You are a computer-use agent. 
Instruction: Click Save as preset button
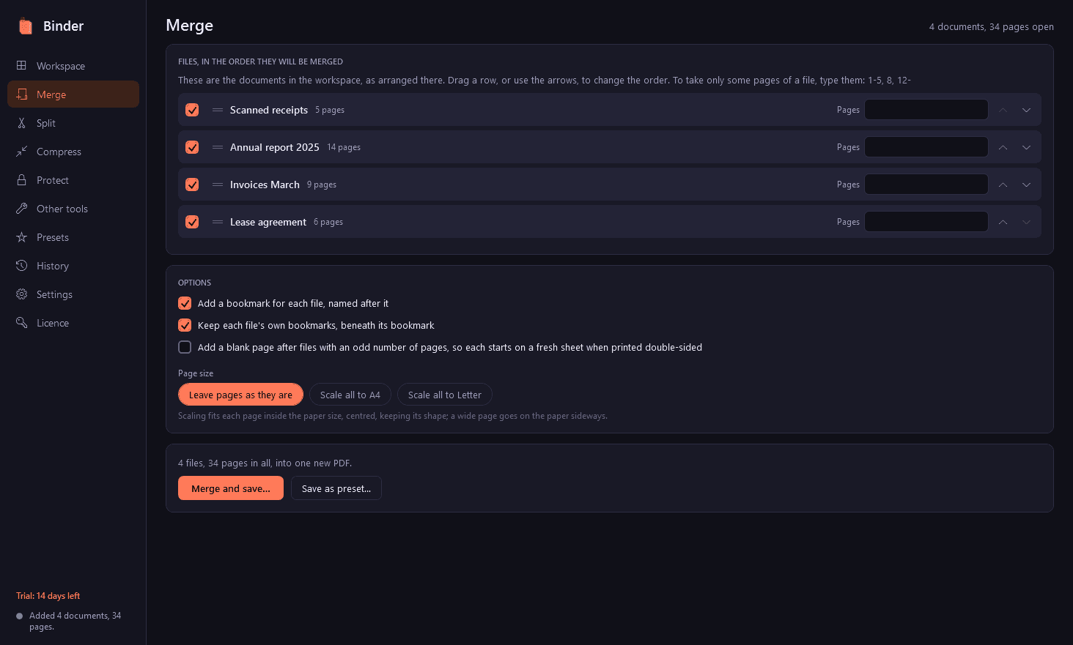(x=336, y=488)
